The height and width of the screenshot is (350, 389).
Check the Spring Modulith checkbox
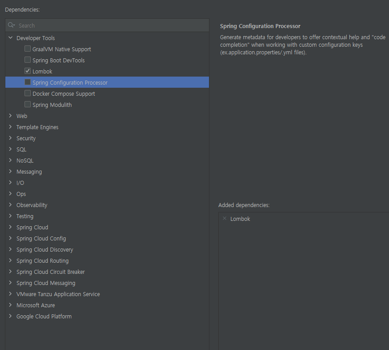(x=28, y=104)
